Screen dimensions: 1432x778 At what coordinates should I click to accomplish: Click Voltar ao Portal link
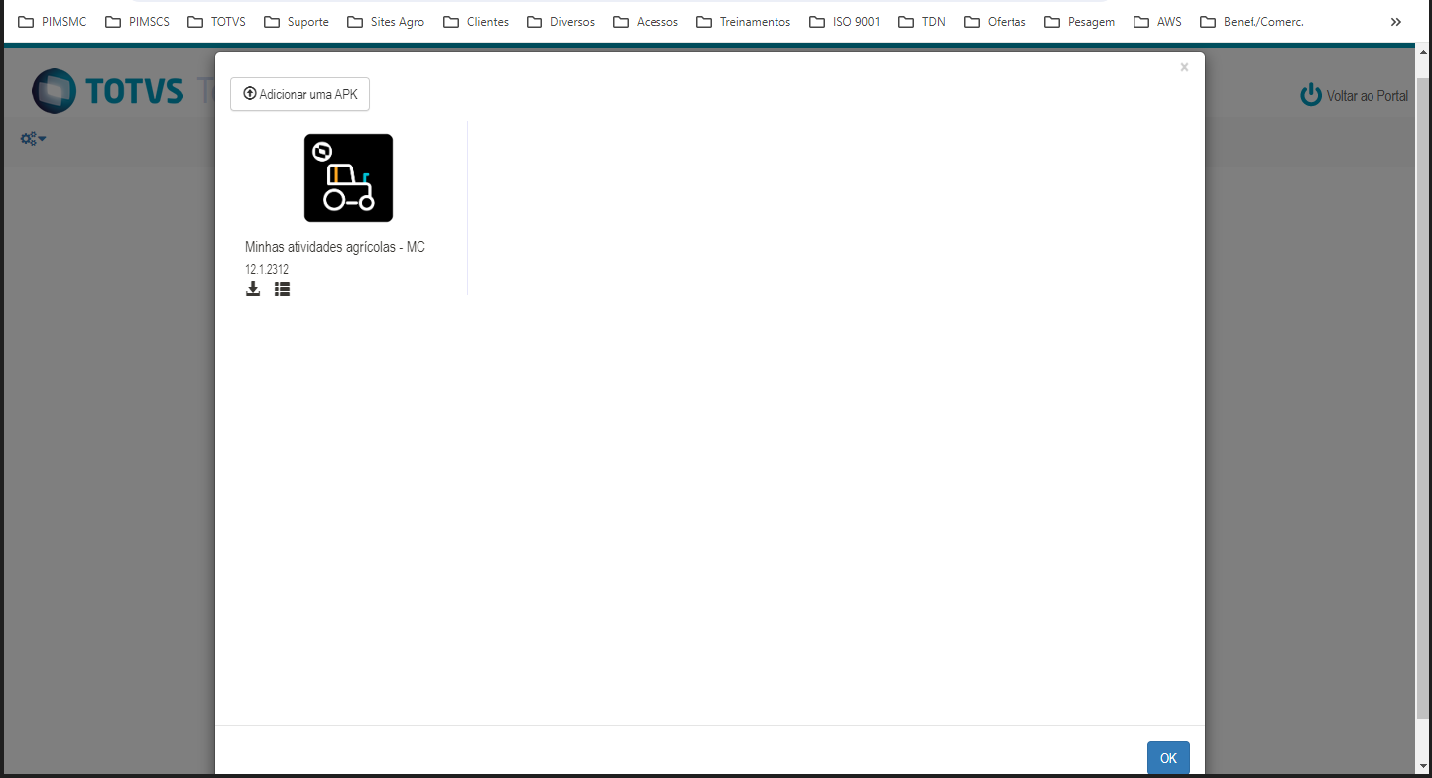(1367, 96)
